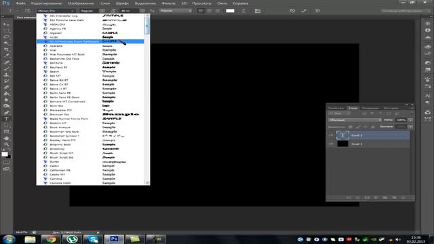
Task: Select the Eraser tool
Action: click(6, 87)
